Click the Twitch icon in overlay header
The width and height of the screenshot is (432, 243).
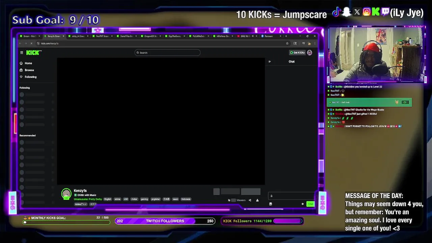point(385,12)
